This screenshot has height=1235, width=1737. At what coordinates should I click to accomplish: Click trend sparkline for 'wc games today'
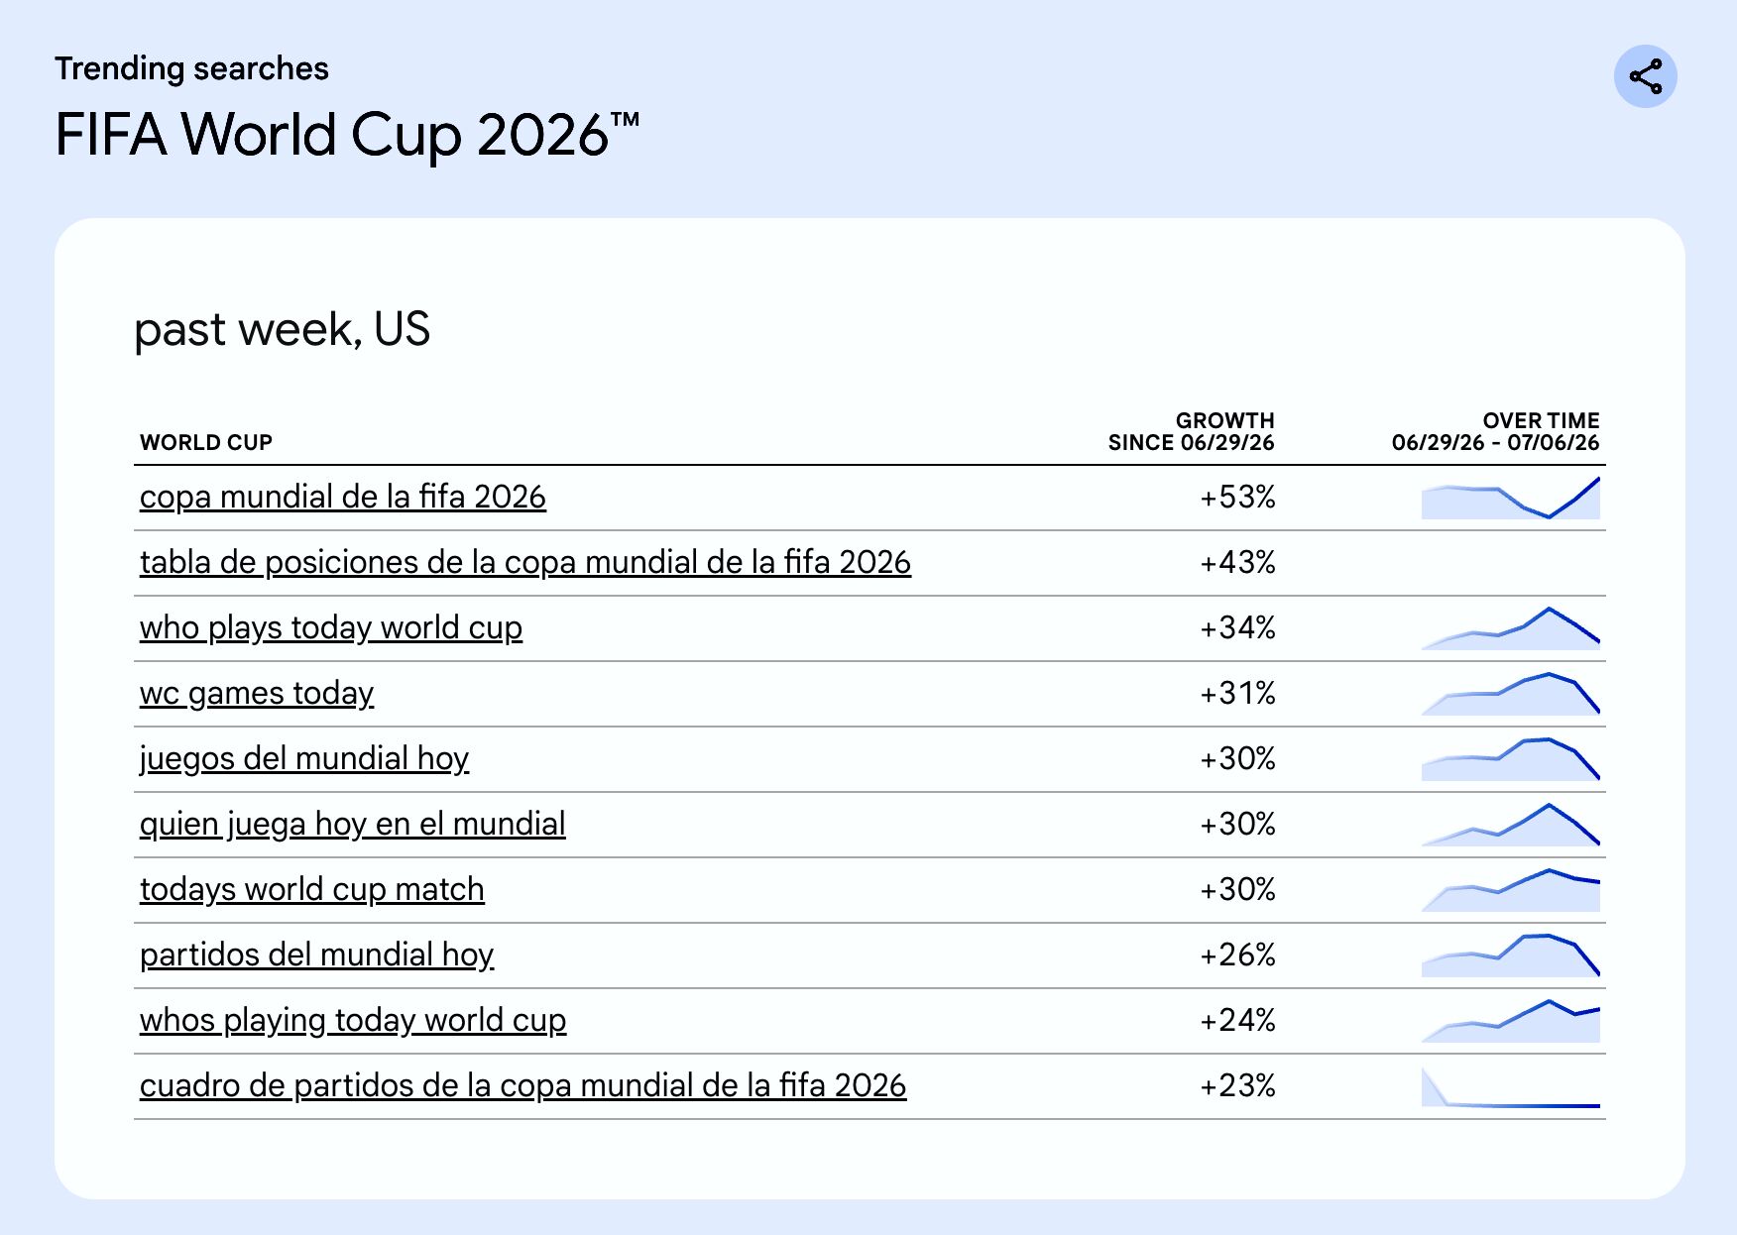pos(1511,694)
